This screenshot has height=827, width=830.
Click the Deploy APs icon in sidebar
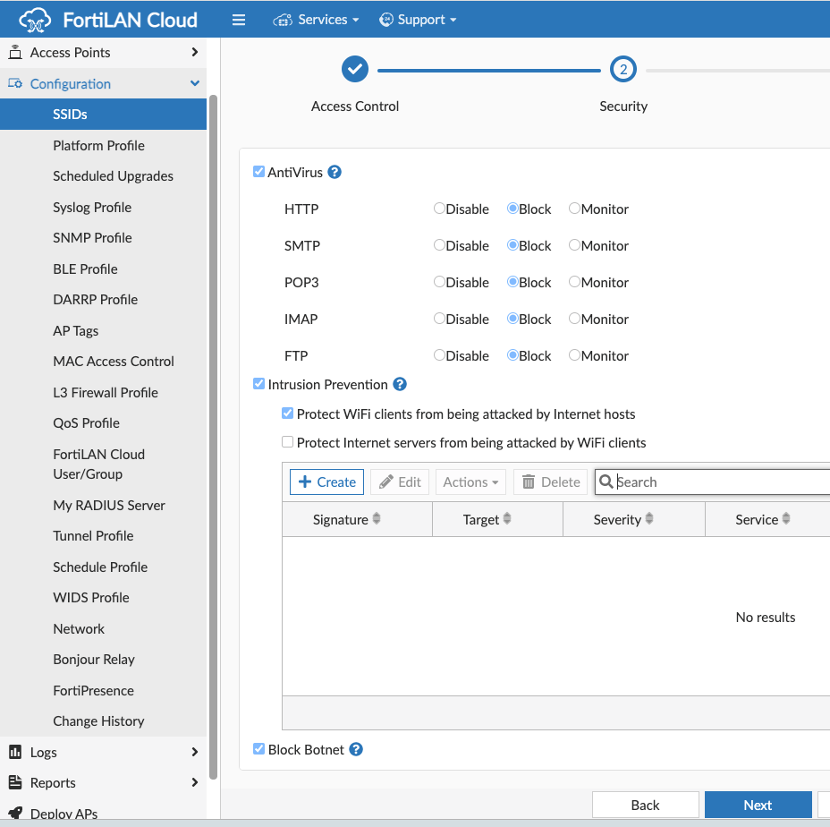[15, 813]
